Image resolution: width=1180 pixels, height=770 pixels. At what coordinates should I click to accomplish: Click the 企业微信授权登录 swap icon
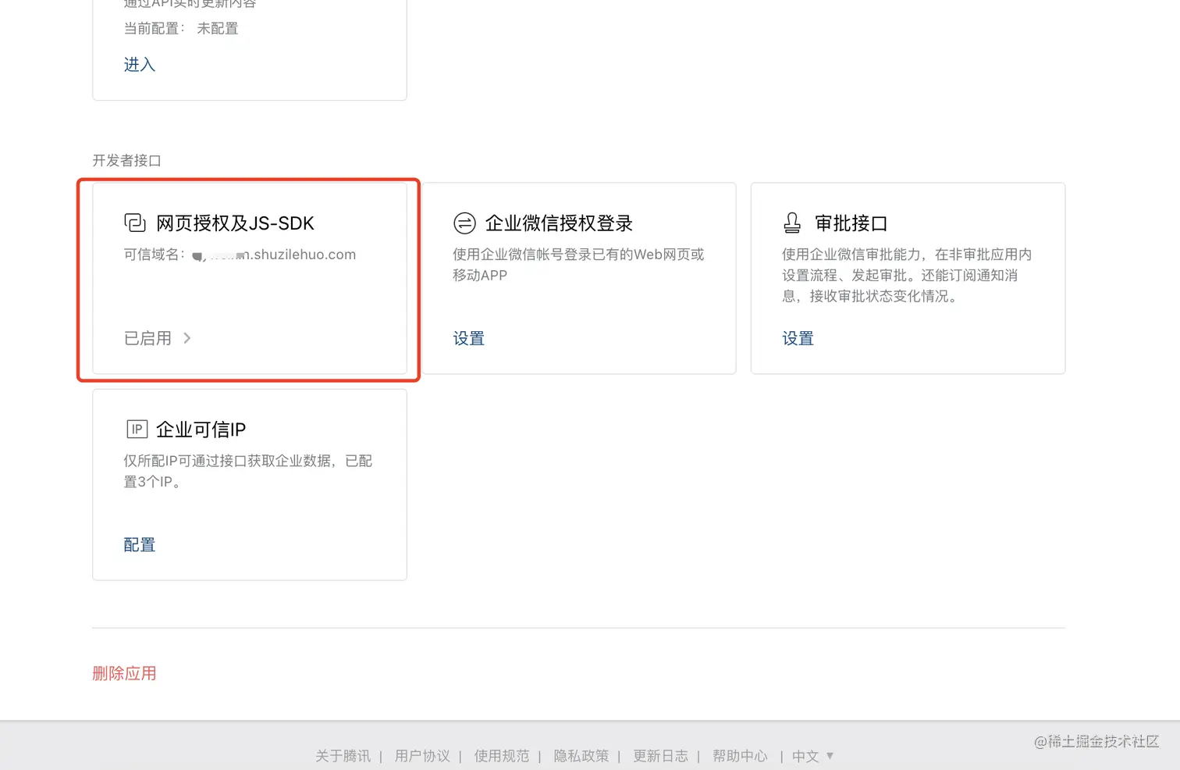tap(464, 223)
